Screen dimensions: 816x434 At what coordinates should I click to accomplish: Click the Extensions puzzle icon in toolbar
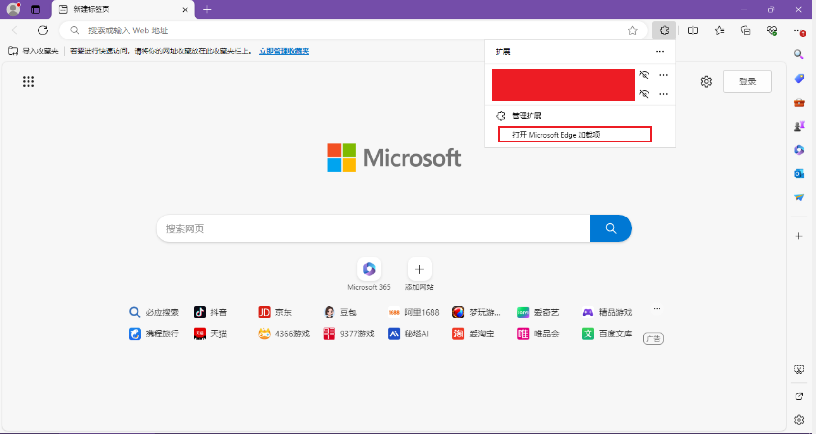664,30
